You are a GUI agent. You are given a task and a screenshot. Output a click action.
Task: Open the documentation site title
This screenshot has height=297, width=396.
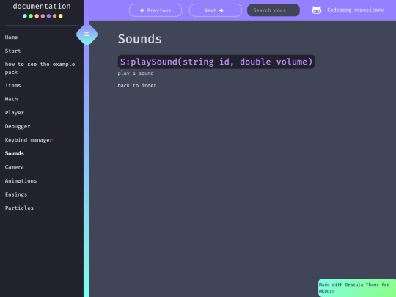point(42,6)
